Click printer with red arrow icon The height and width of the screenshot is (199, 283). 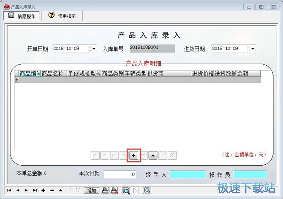(x=114, y=191)
